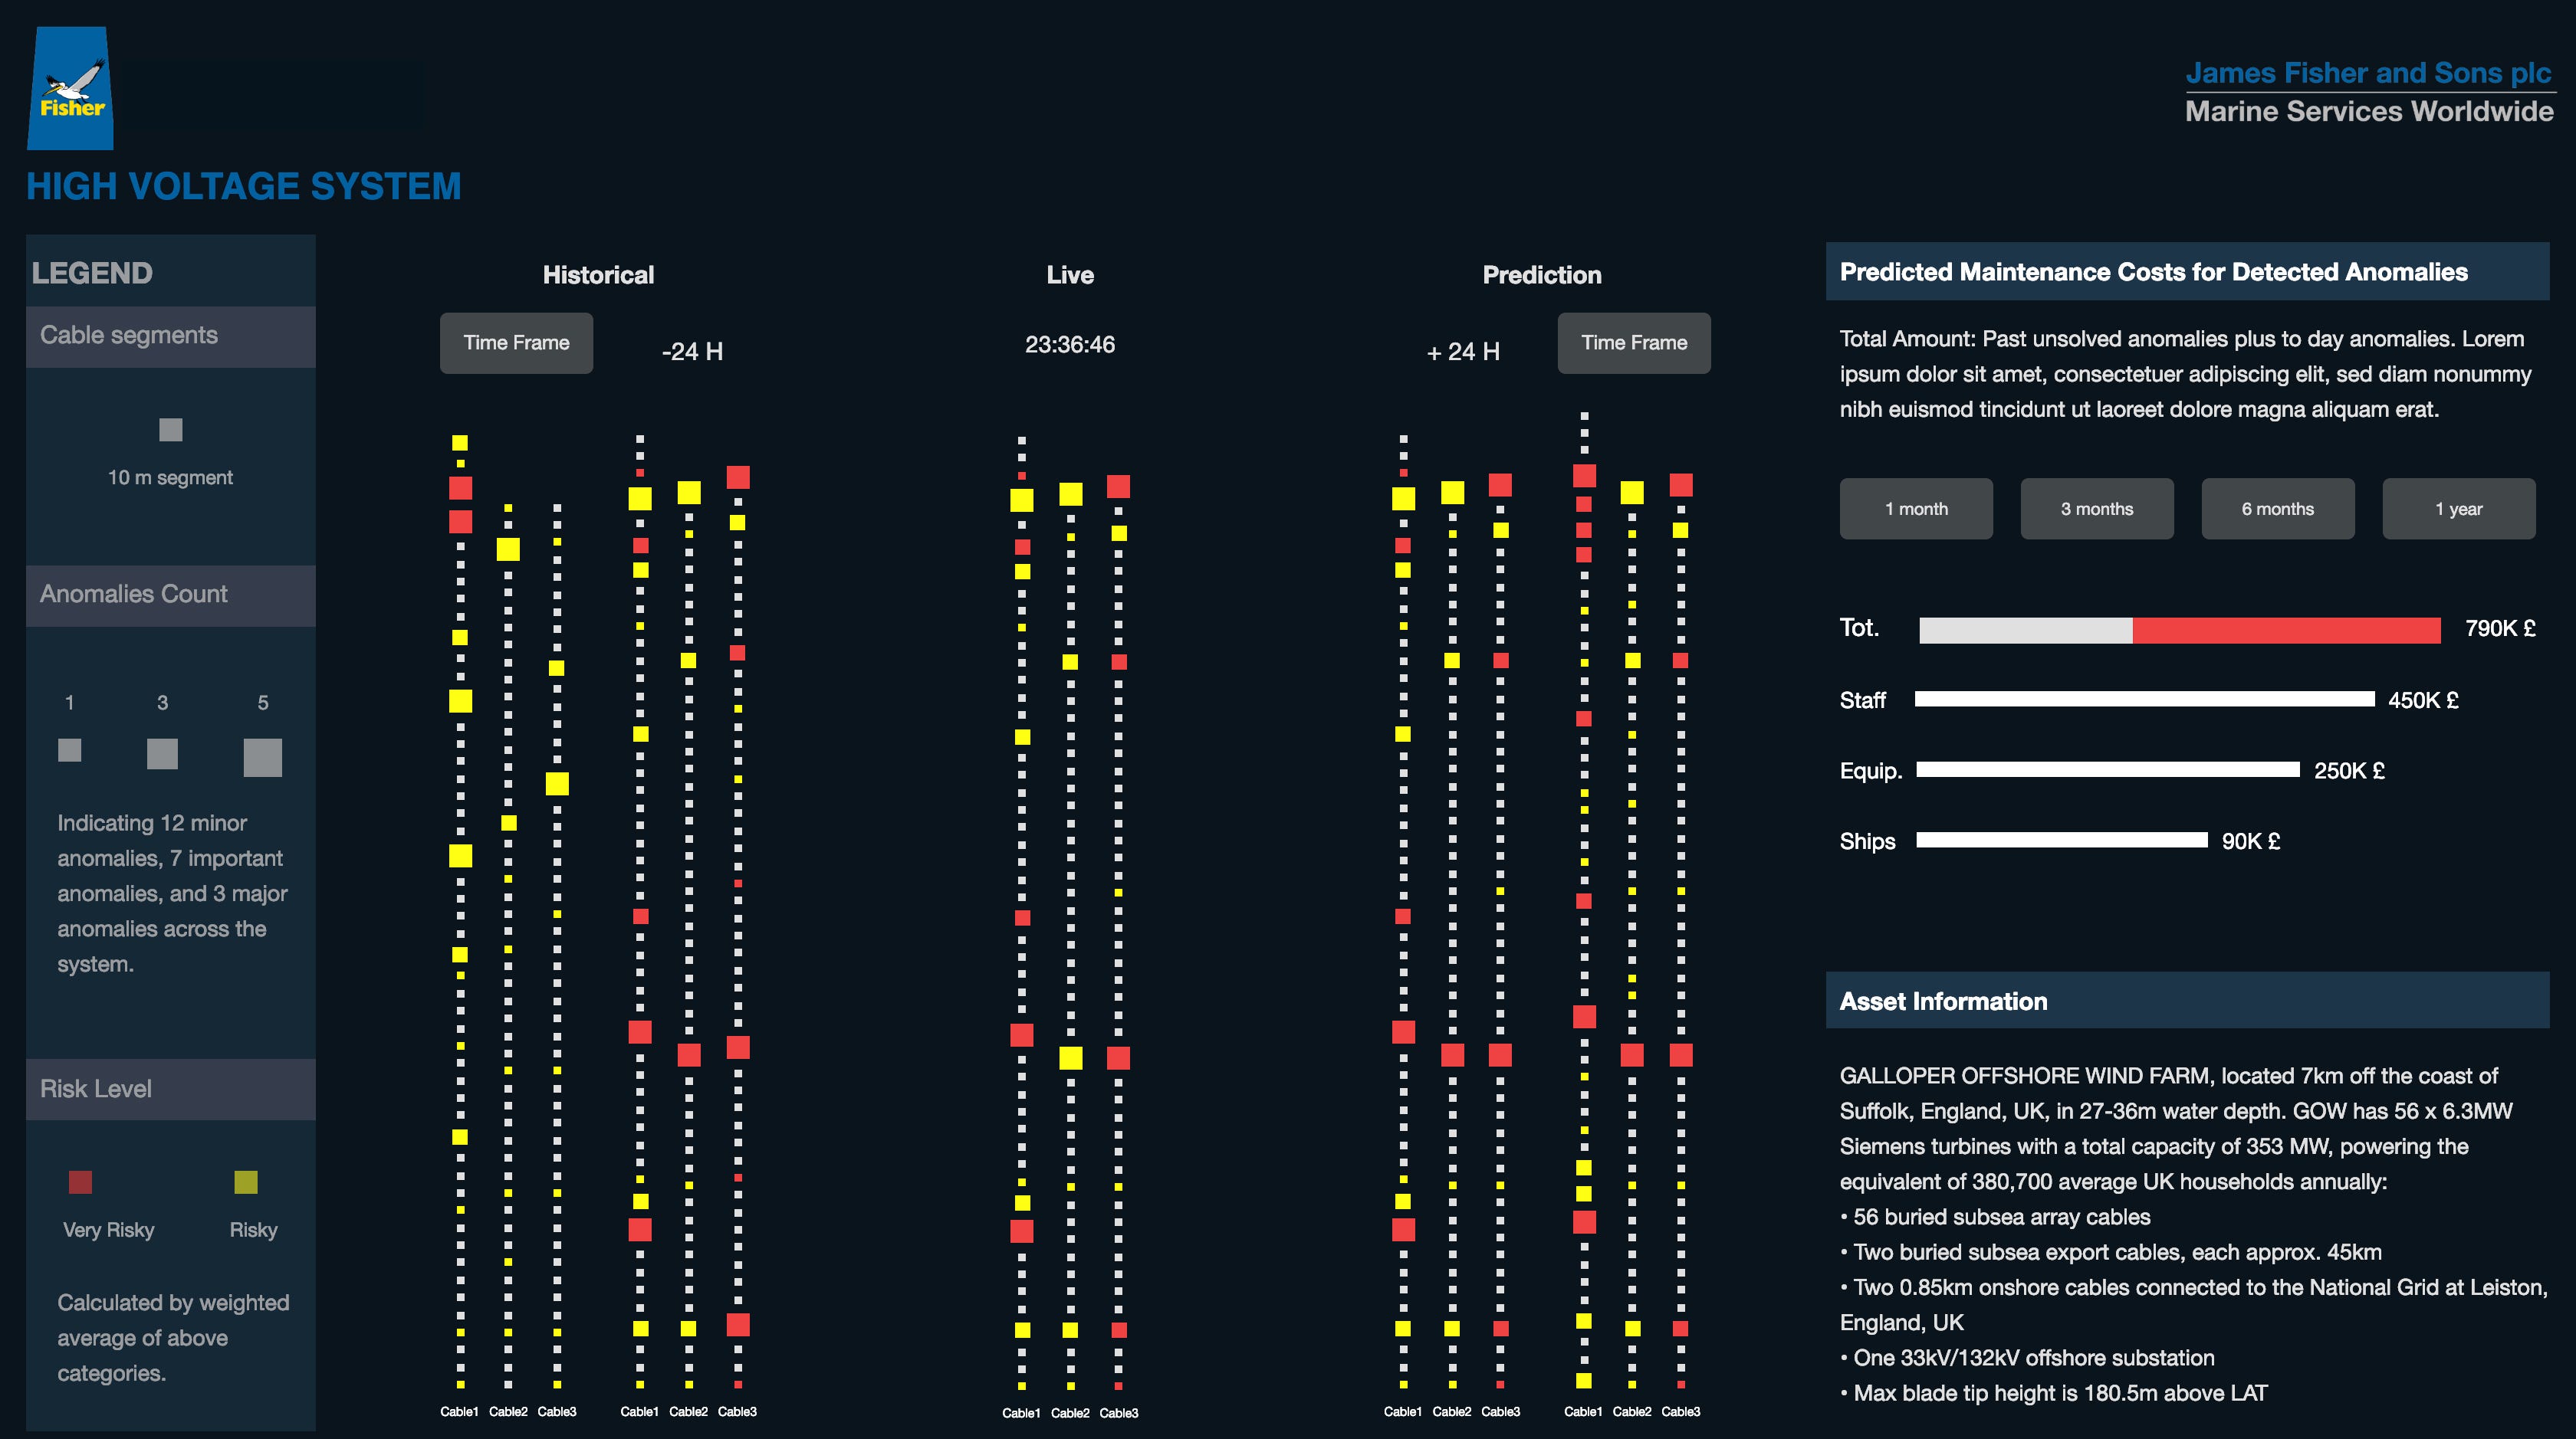Choose the 6 months cost option

pos(2278,509)
